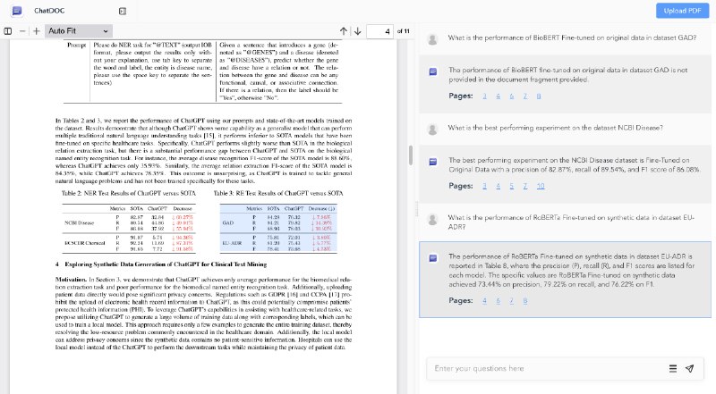Screen dimensions: 716x394
Task: Click bot icon beside BioBERT not-provided answer
Action: (x=433, y=71)
